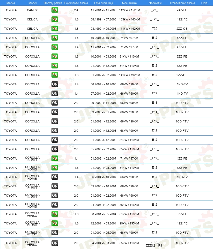The width and height of the screenshot is (213, 249).
Task: Click the Opis column header
Action: 204,3
